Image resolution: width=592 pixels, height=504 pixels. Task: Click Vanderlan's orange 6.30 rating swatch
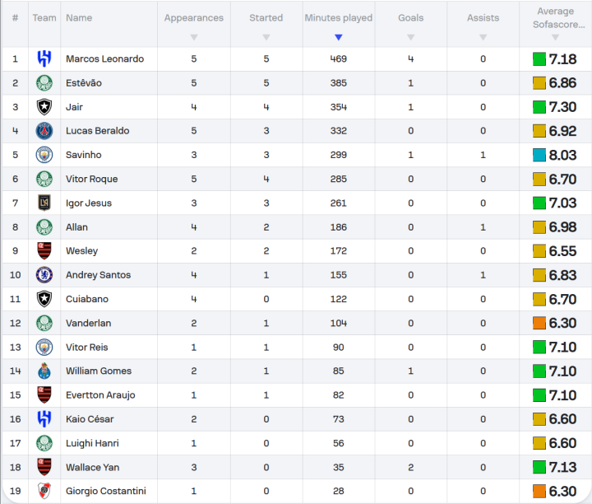coord(539,324)
